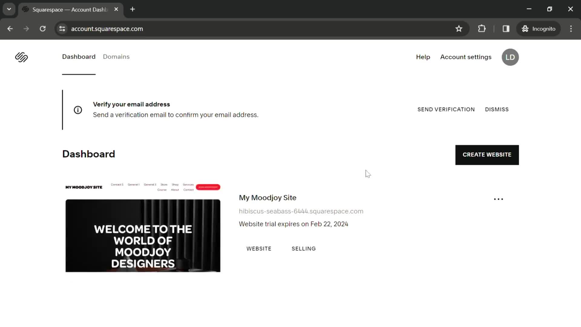Click the bookmark/favorite star icon

[459, 28]
